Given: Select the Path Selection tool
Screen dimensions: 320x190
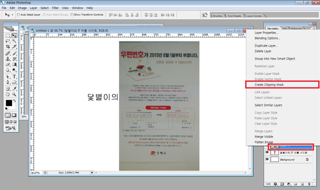Looking at the screenshot, I should pyautogui.click(x=8, y=76).
